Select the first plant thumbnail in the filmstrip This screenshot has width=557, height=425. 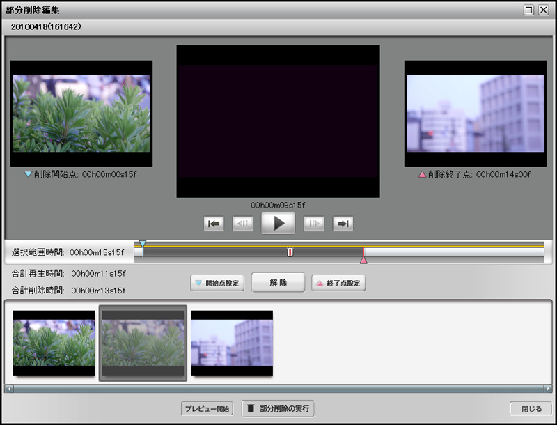pos(54,341)
